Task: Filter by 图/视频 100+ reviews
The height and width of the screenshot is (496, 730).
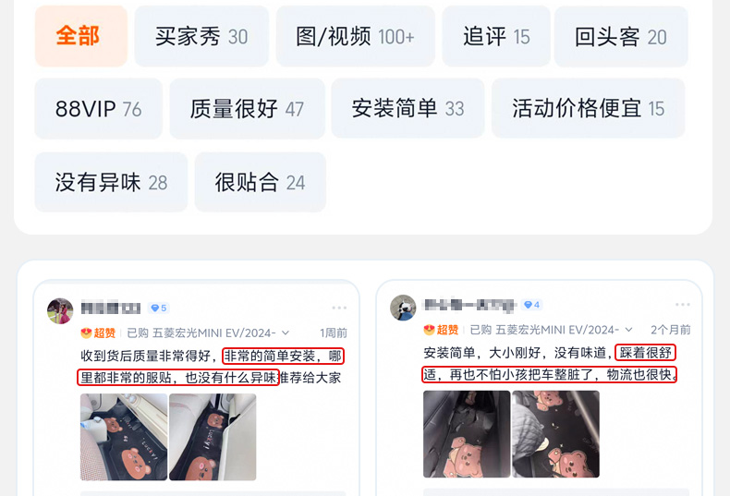Action: coord(355,36)
